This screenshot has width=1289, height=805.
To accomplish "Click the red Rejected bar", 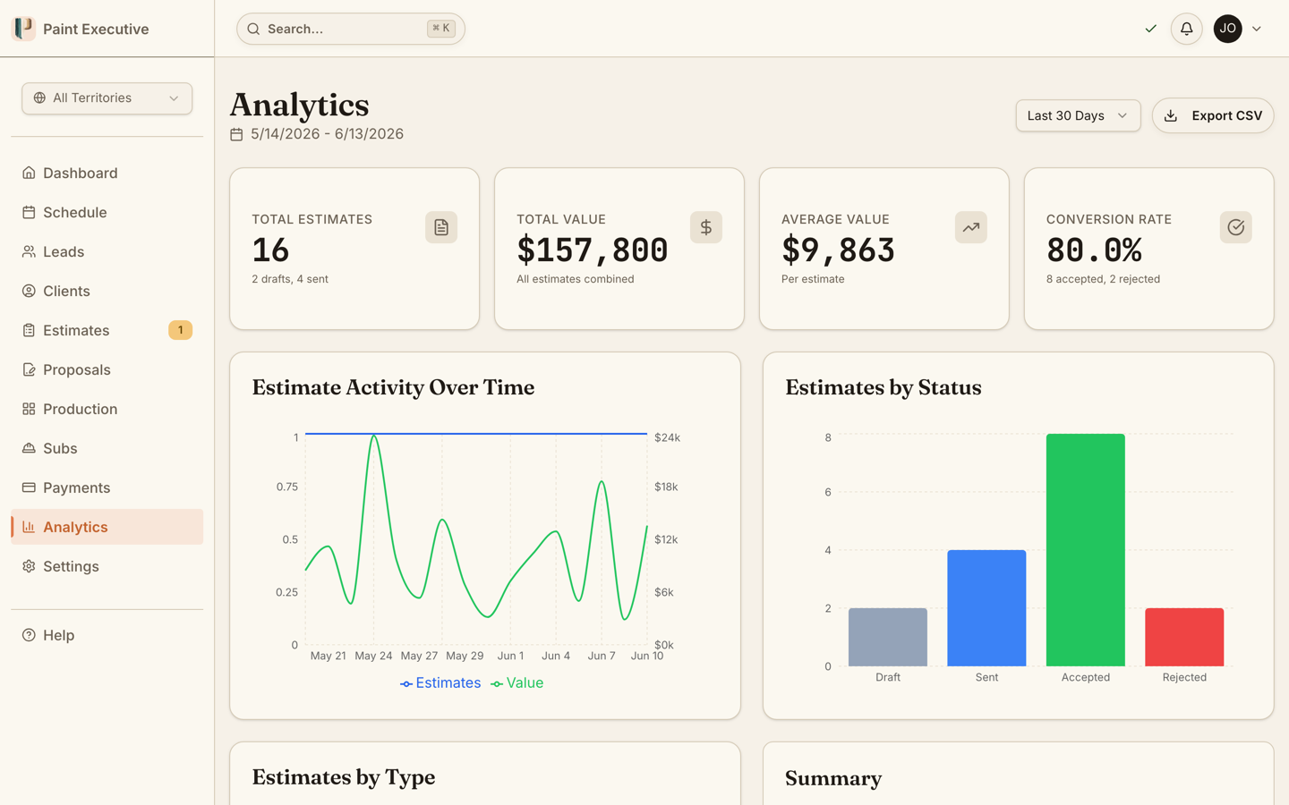I will click(1184, 637).
